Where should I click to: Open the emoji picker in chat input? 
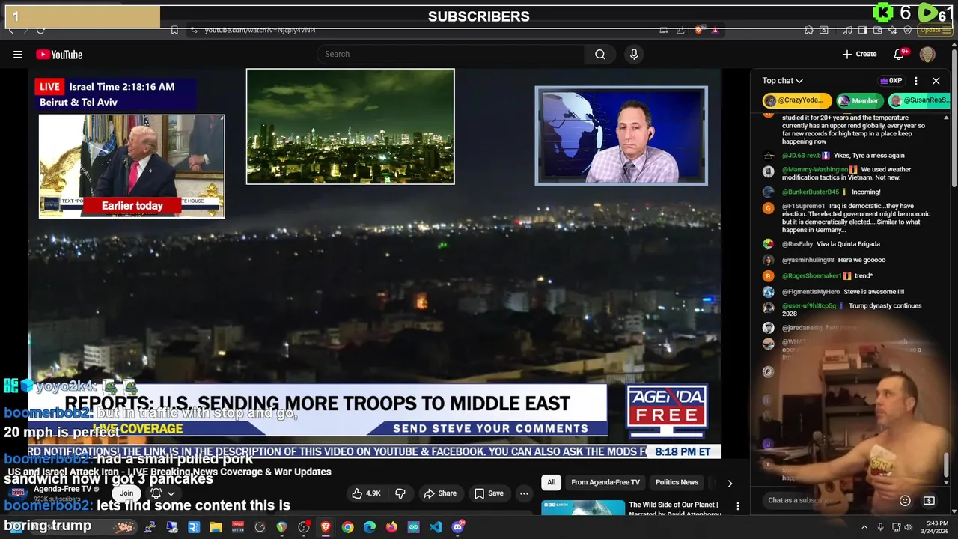pos(905,500)
